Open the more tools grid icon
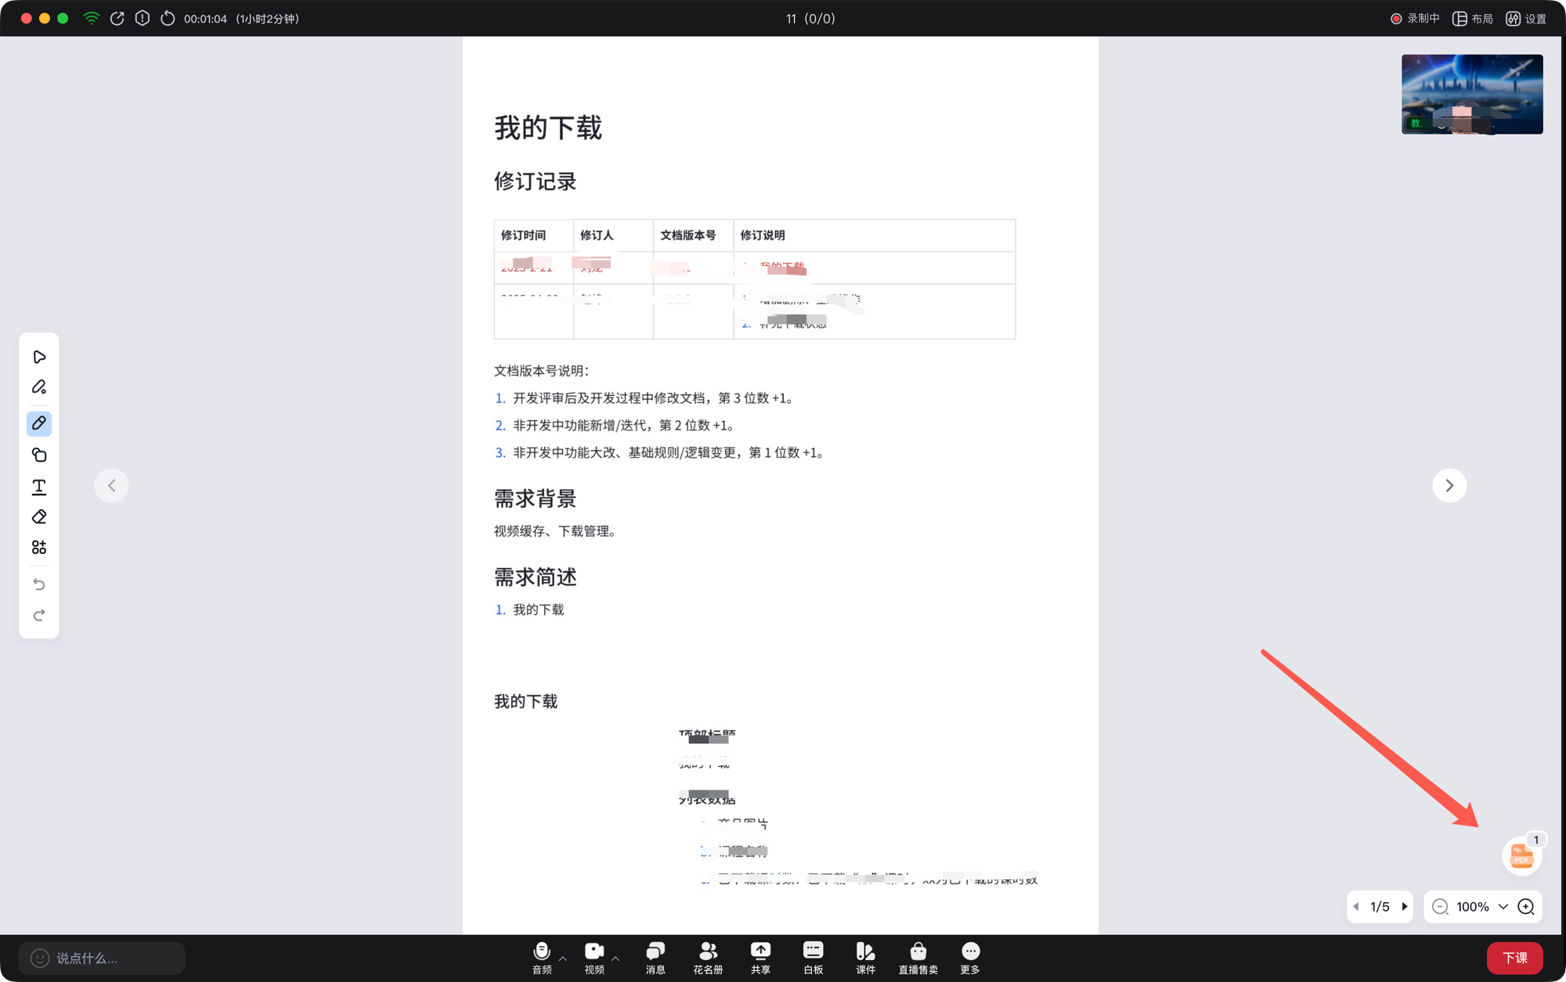Screen dimensions: 1566x982 39,548
